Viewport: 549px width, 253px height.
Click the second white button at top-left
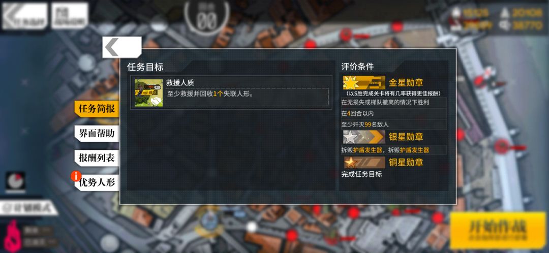point(70,16)
